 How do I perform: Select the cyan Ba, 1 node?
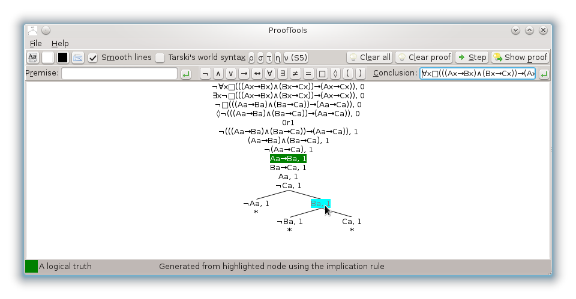coord(320,203)
